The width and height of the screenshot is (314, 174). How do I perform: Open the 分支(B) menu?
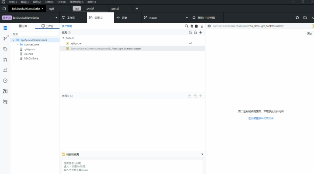coord(62,2)
